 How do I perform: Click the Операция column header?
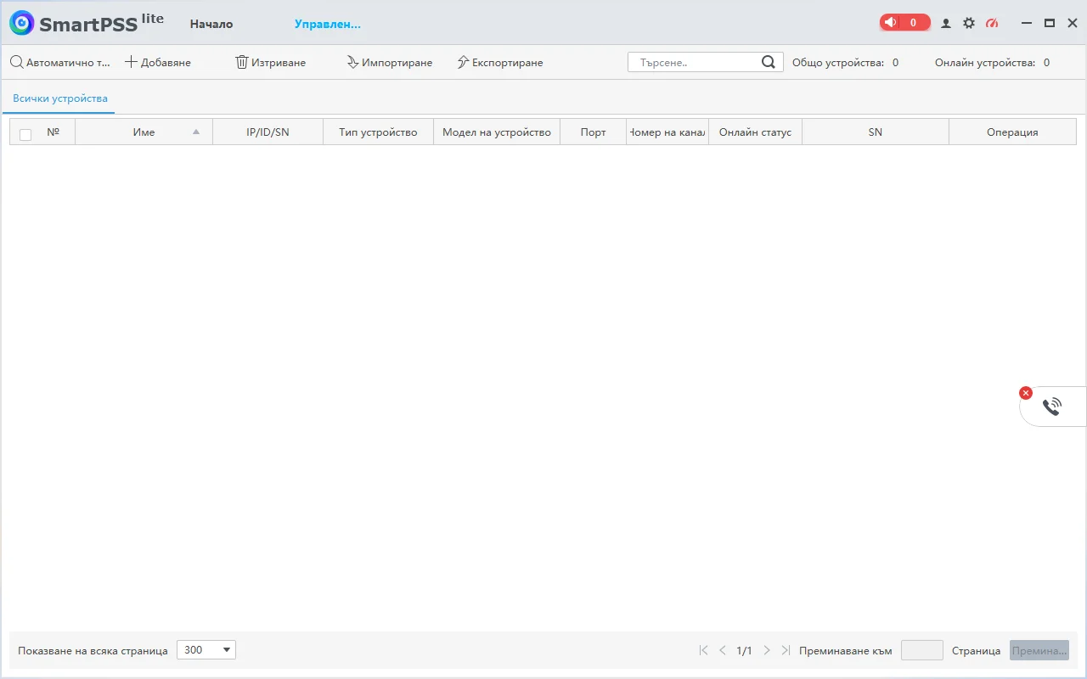point(1012,132)
